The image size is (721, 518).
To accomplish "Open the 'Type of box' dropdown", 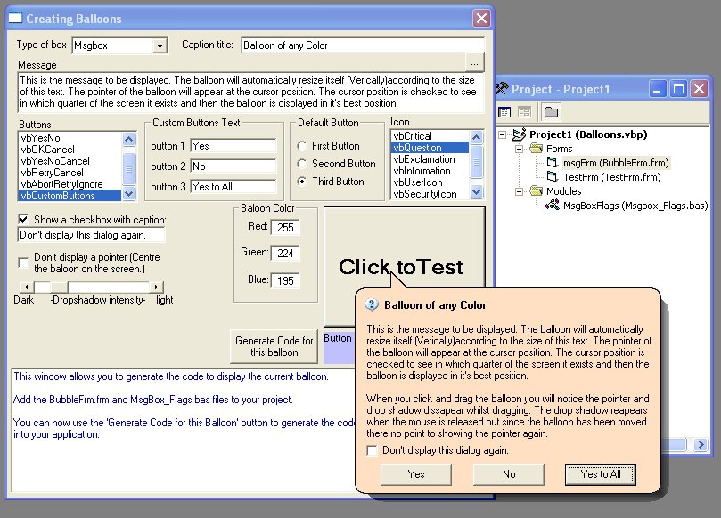I will pyautogui.click(x=160, y=45).
